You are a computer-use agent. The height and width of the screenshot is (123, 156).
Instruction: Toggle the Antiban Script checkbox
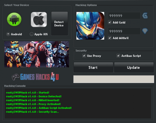pyautogui.click(x=119, y=56)
